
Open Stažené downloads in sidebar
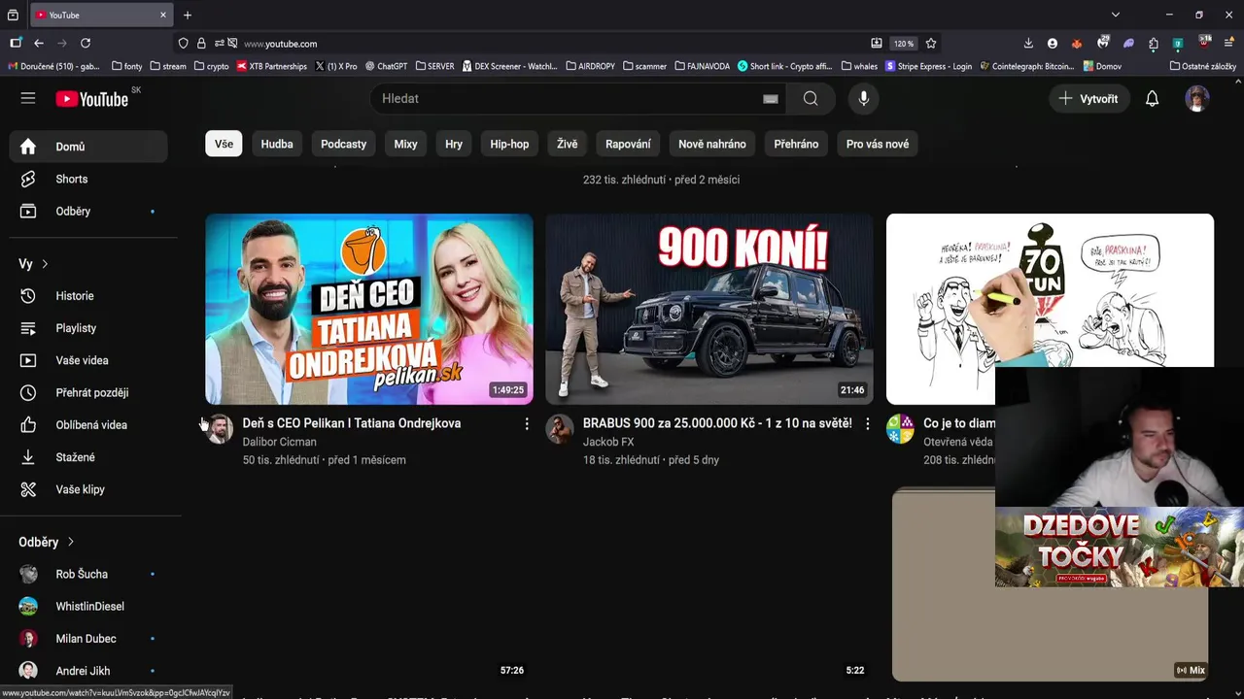(88, 457)
